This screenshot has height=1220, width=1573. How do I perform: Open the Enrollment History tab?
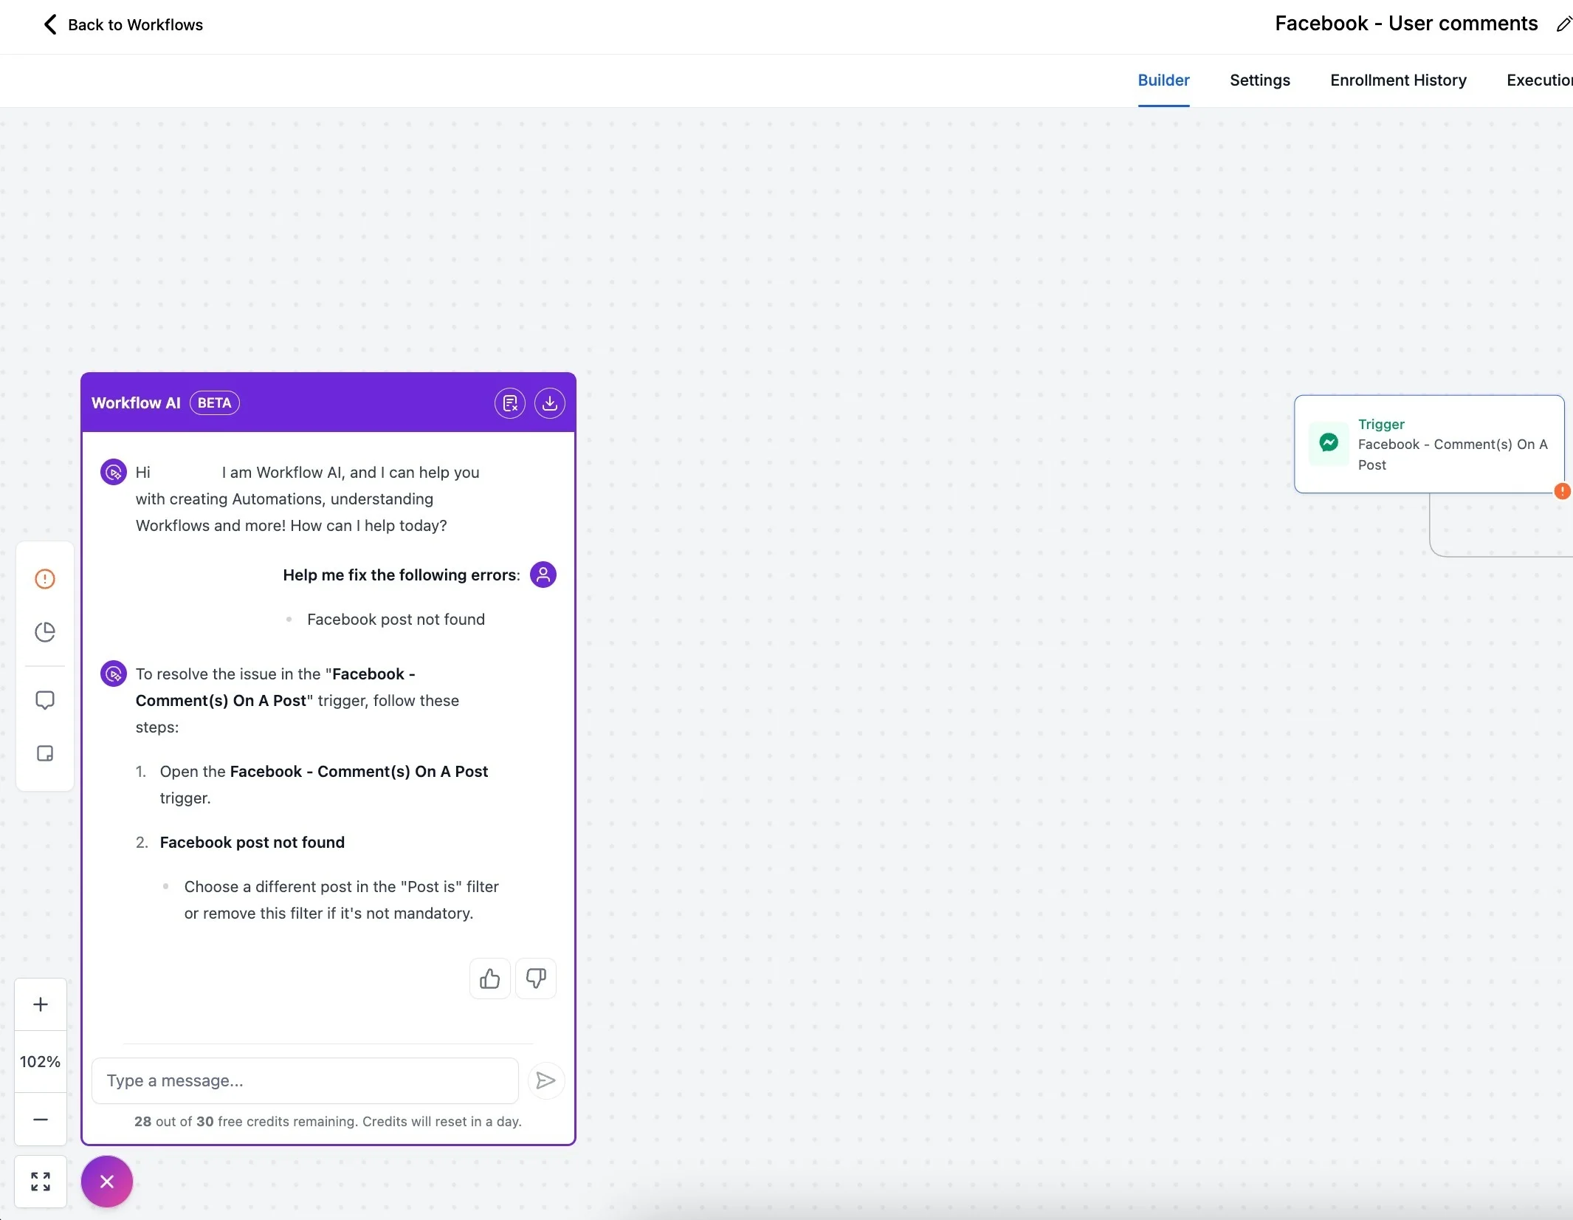click(x=1398, y=80)
